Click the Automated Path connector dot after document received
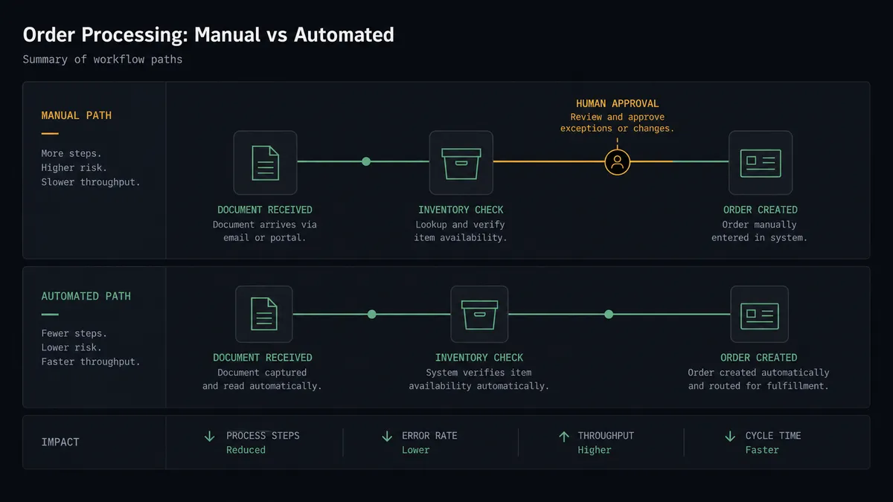 pyautogui.click(x=372, y=314)
